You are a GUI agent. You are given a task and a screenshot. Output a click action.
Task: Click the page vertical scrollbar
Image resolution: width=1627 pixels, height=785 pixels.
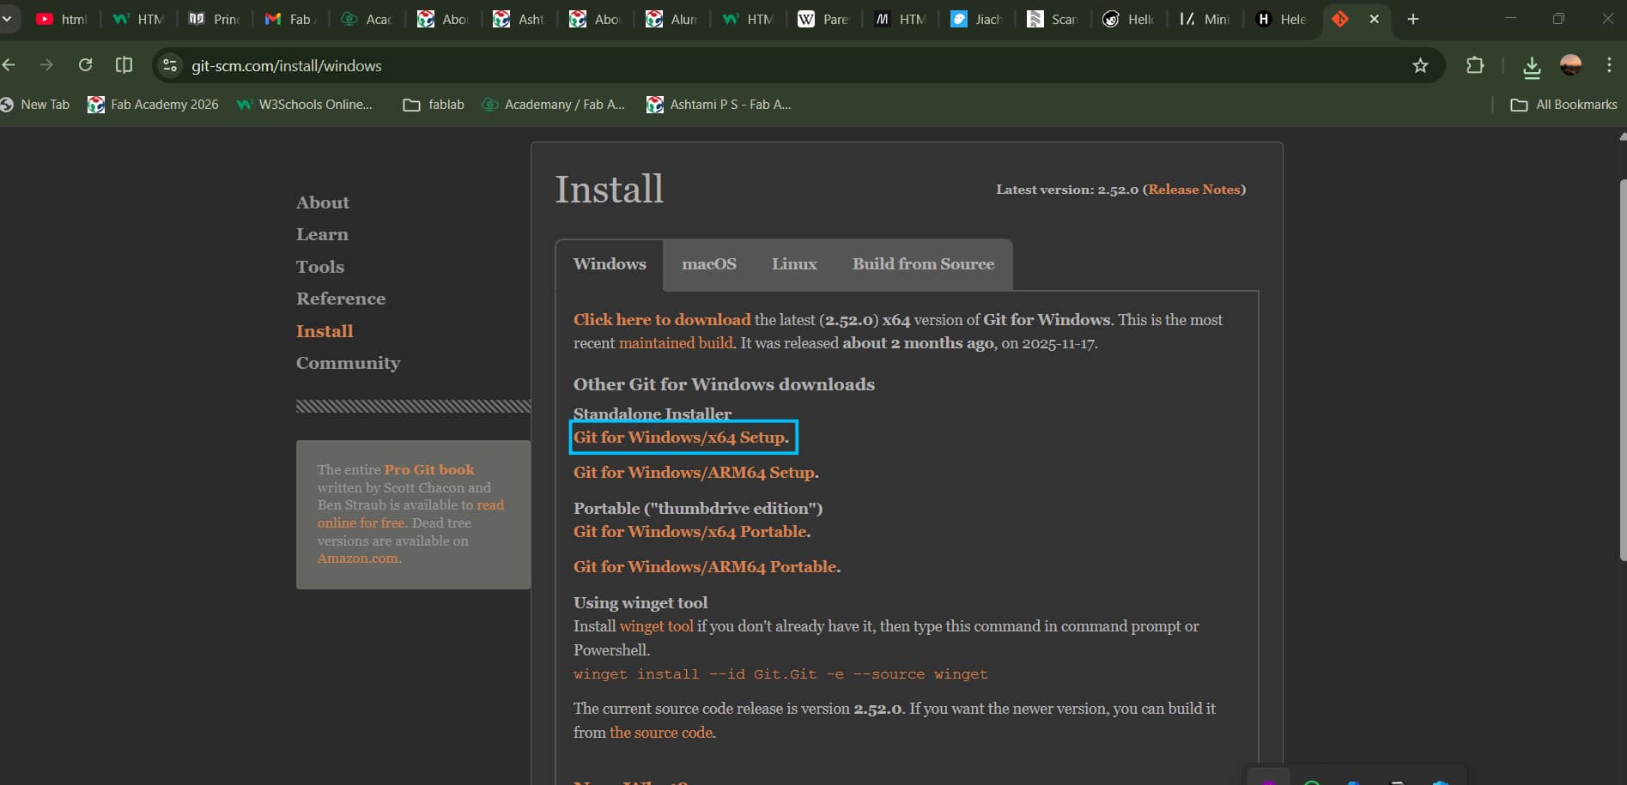click(x=1622, y=369)
